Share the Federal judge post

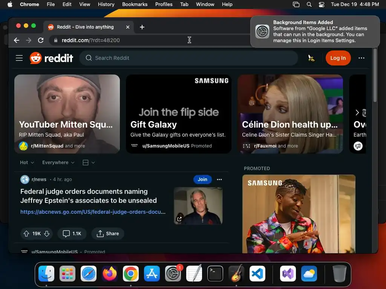(x=108, y=233)
